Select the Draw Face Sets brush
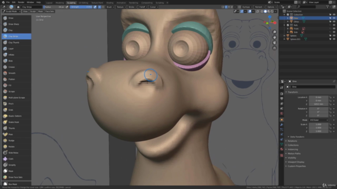Viewport: 337px width, 189px height. tap(16, 177)
